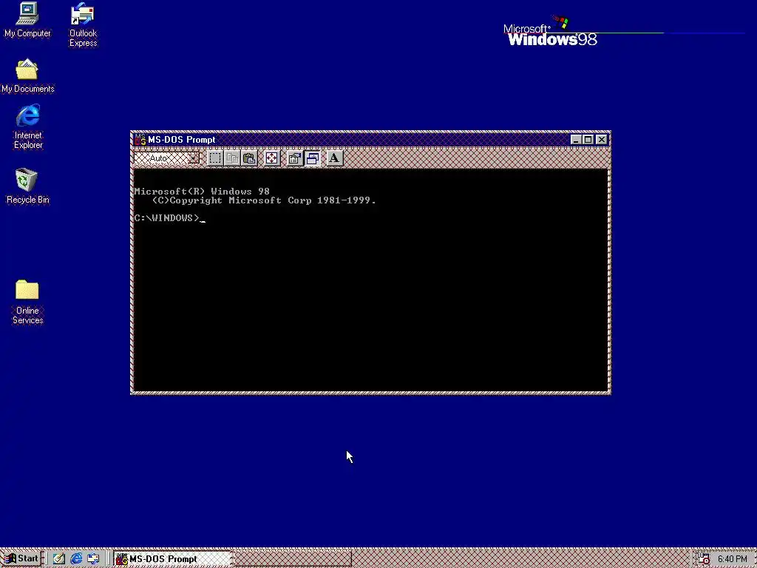Click the Task Scheduler tray icon
This screenshot has height=568, width=757.
(704, 559)
